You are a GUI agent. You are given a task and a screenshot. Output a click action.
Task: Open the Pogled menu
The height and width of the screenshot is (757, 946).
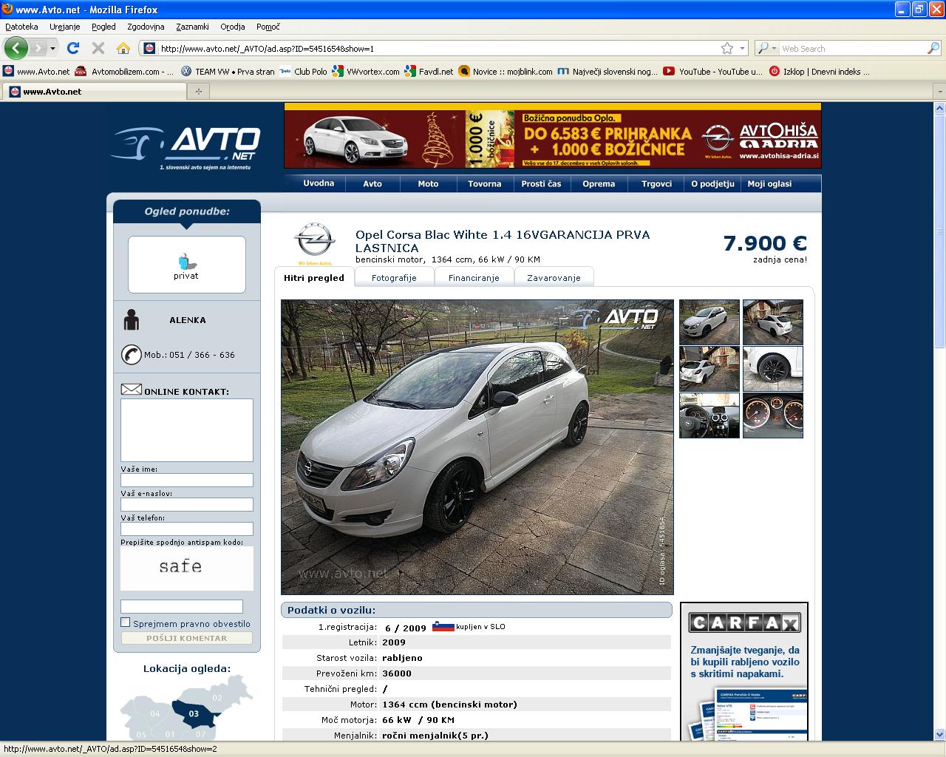tap(103, 27)
